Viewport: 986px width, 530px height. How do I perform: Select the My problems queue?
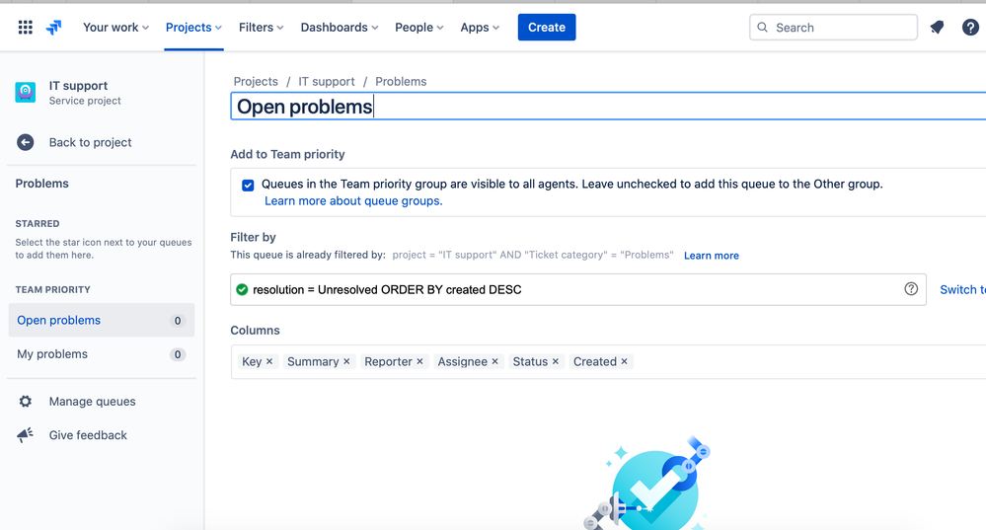coord(102,354)
